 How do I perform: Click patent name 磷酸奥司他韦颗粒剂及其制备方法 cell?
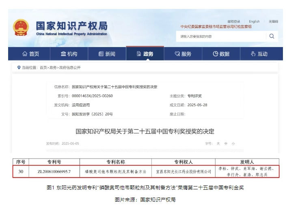[116, 172]
